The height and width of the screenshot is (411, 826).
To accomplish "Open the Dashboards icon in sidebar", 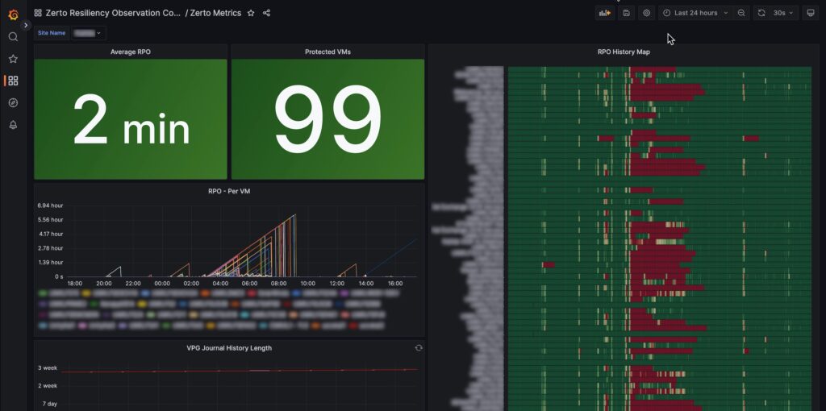I will 13,81.
